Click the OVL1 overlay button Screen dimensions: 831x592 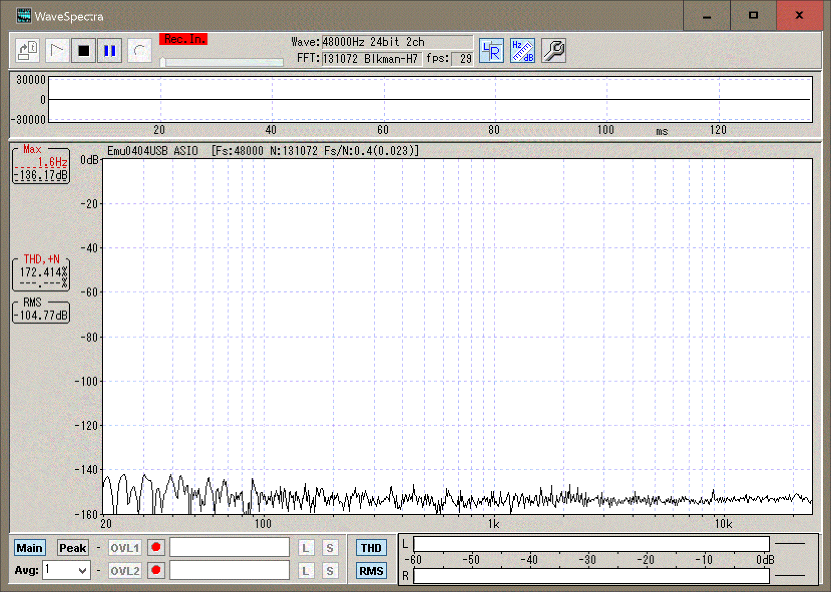(x=125, y=548)
